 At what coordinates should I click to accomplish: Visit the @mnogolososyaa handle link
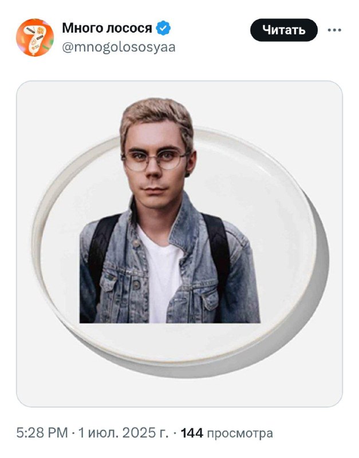pos(119,47)
